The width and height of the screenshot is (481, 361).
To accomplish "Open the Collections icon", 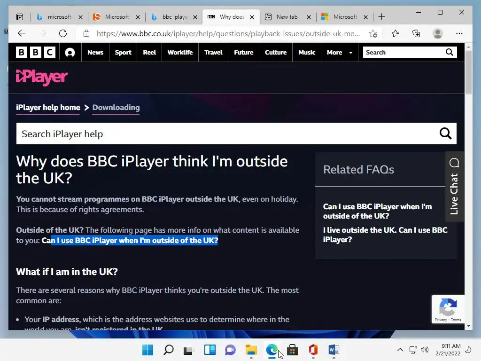I will [416, 33].
